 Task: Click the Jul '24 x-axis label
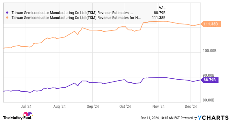(x=26, y=106)
